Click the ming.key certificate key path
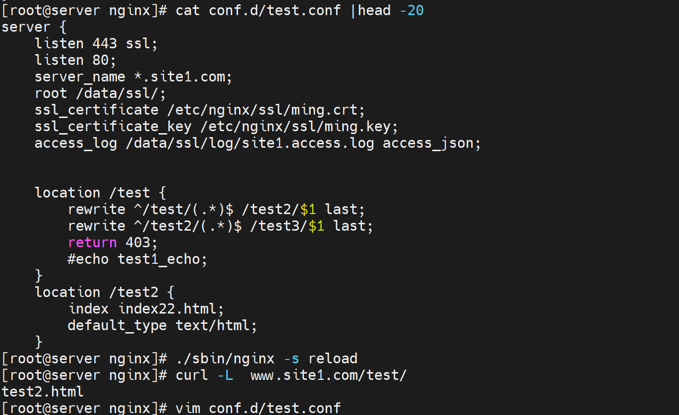Screen dimensions: 679x415 click(299, 126)
